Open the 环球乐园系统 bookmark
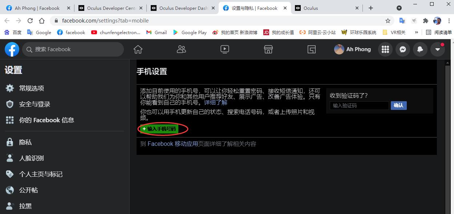Screen dimensions: 454x214 coord(359,32)
